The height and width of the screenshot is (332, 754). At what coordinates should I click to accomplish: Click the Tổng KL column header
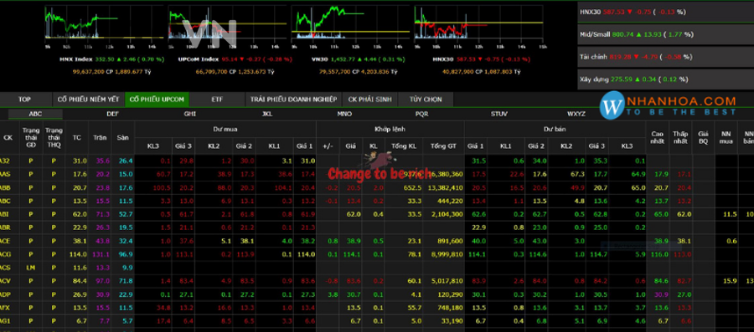click(x=403, y=146)
